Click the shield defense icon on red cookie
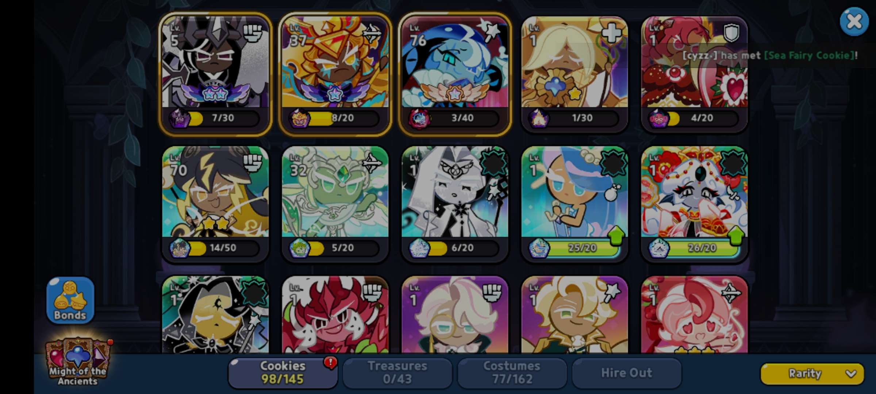This screenshot has height=394, width=876. coord(731,34)
